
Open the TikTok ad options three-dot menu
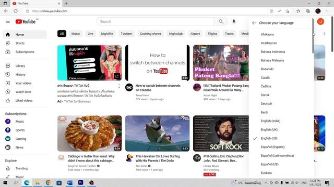[119, 86]
